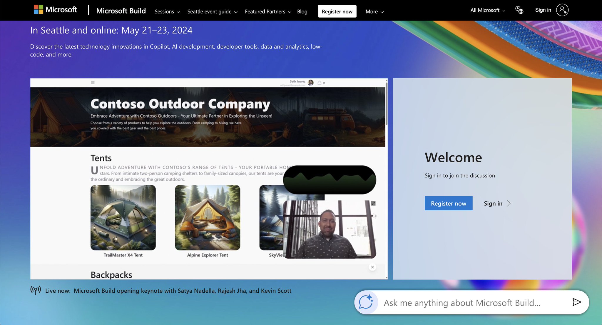
Task: Send the chat message with arrow icon
Action: tap(577, 302)
